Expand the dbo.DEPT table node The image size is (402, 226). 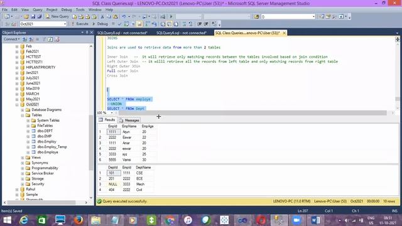[28, 131]
